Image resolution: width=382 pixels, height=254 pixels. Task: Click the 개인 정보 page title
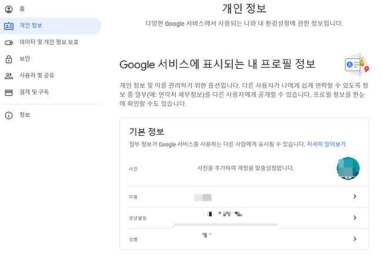click(x=244, y=9)
